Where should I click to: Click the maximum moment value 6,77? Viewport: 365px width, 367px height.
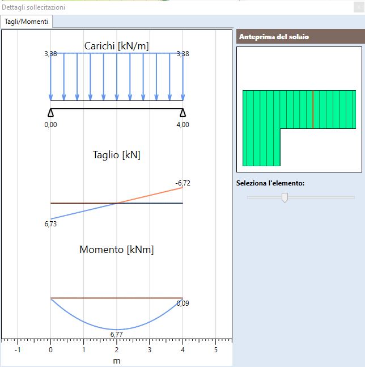point(116,335)
